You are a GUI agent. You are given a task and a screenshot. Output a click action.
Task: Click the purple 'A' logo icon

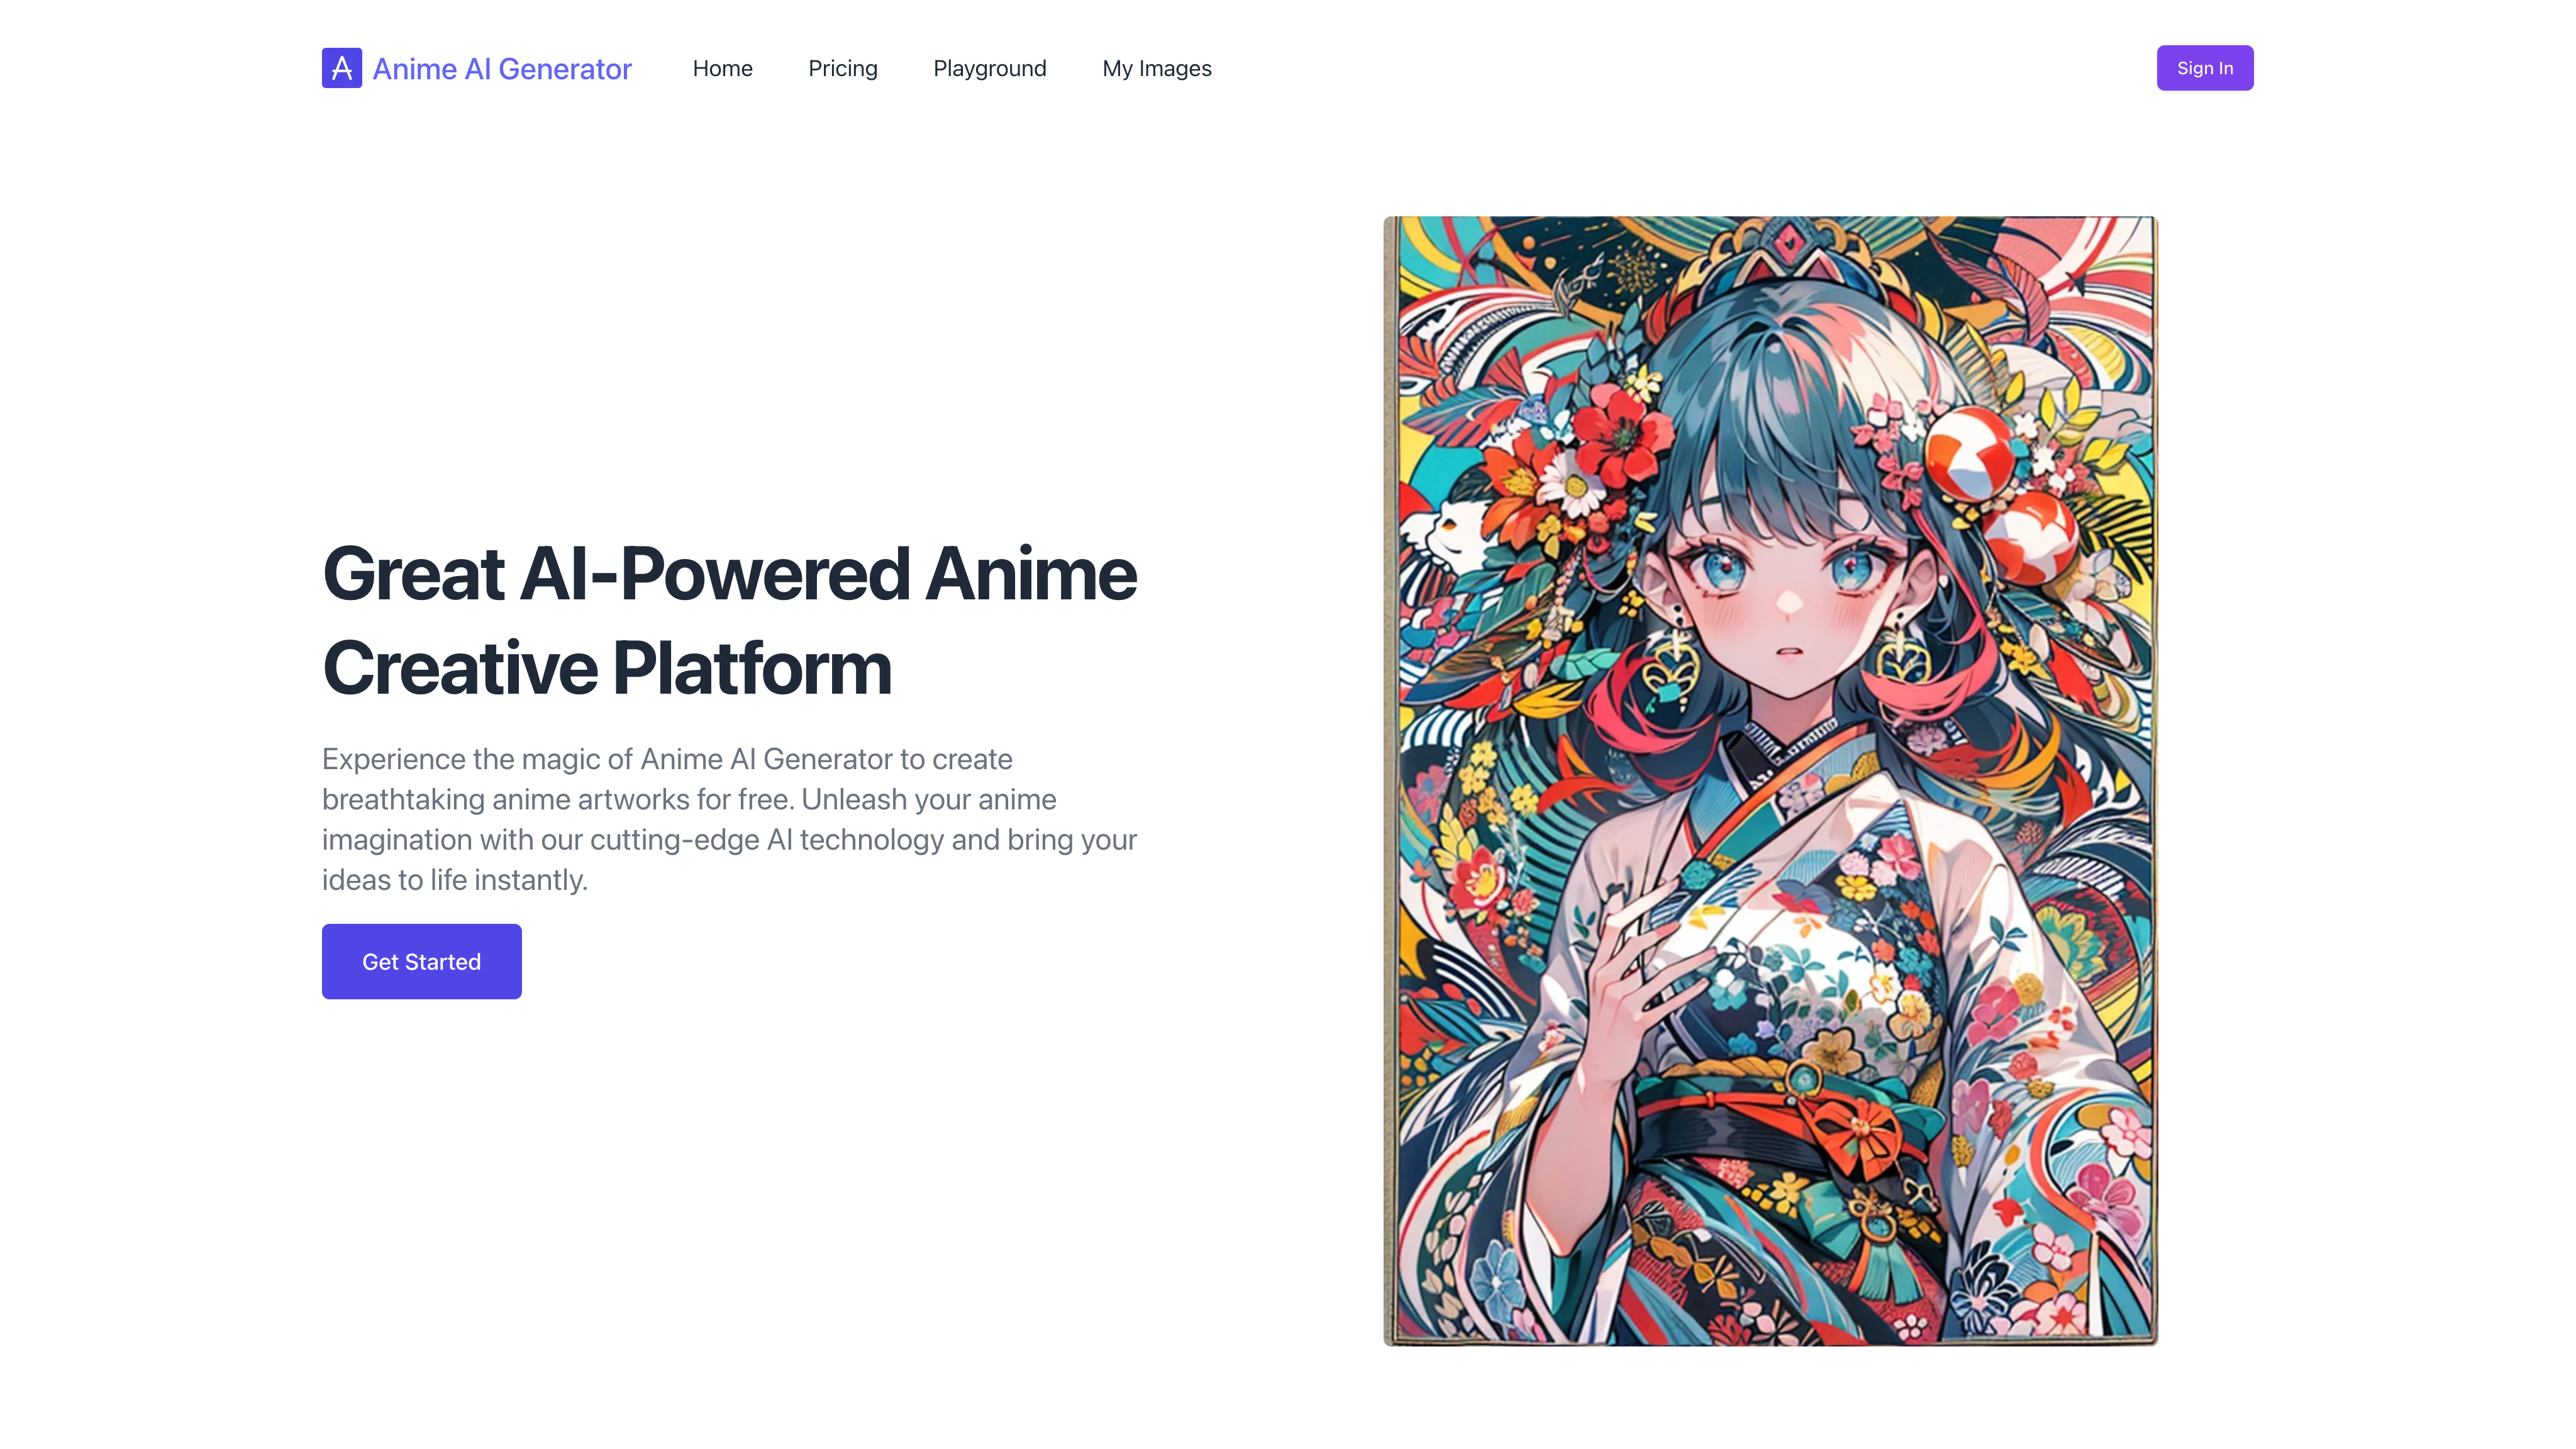pyautogui.click(x=341, y=68)
